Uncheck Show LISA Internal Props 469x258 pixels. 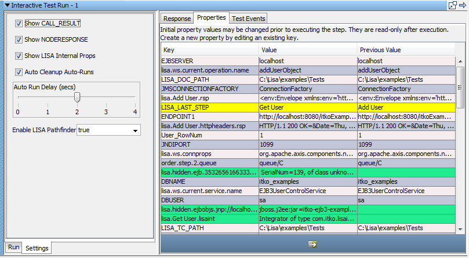click(x=19, y=56)
